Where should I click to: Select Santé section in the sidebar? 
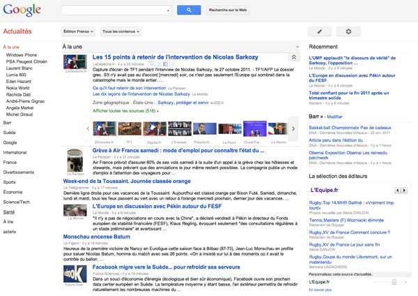coord(9,212)
